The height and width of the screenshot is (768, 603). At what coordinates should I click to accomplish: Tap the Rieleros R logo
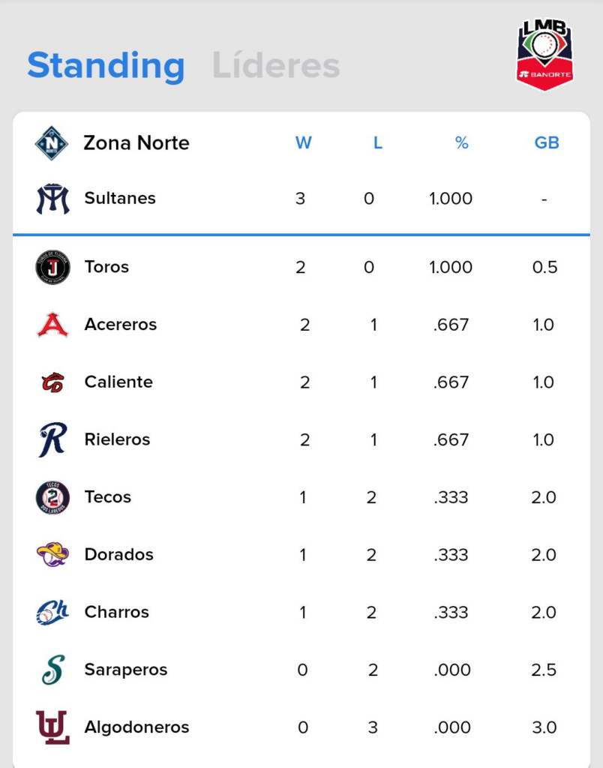click(x=52, y=439)
